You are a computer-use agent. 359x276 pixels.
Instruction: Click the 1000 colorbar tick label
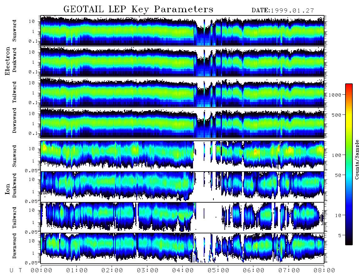point(335,95)
